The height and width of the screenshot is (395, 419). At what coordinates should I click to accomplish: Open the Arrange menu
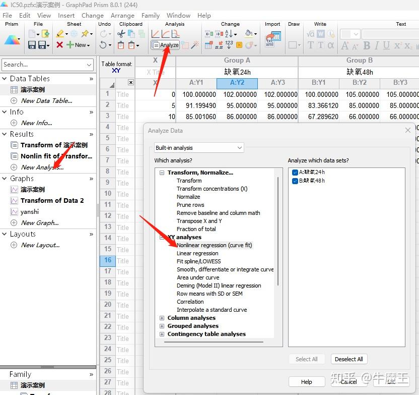(x=122, y=16)
